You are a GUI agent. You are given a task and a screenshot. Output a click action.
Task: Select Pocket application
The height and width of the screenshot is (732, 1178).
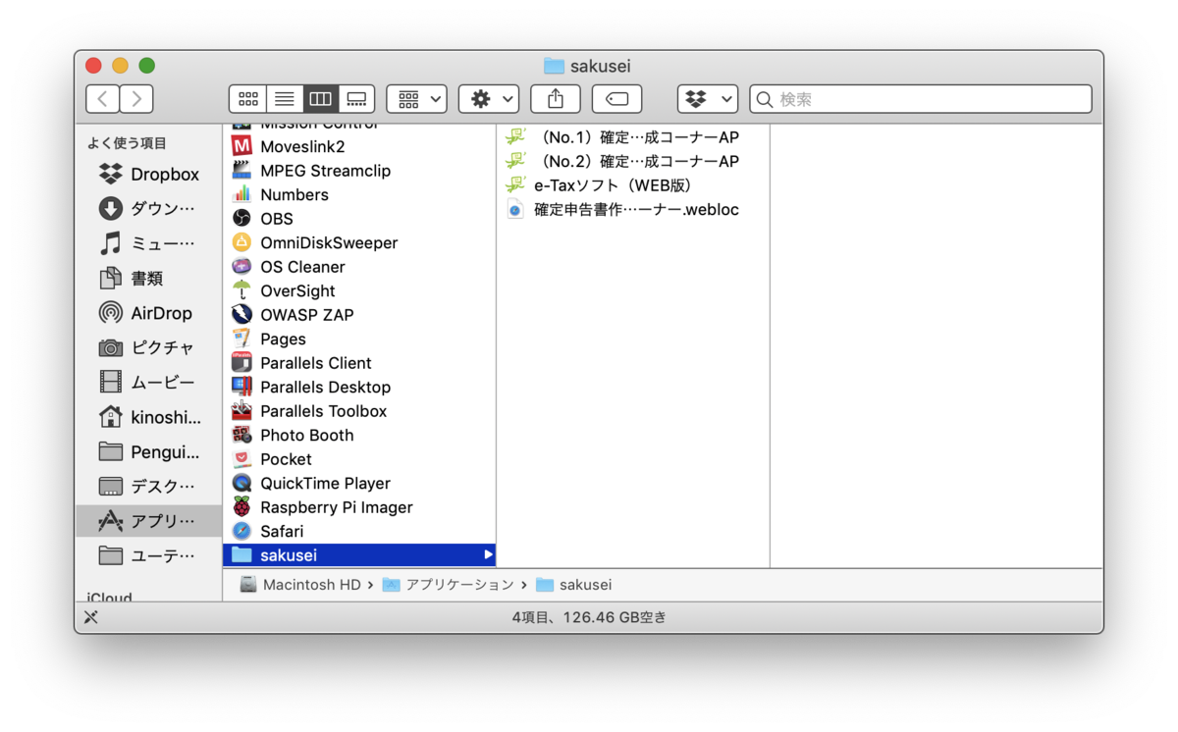[359, 459]
